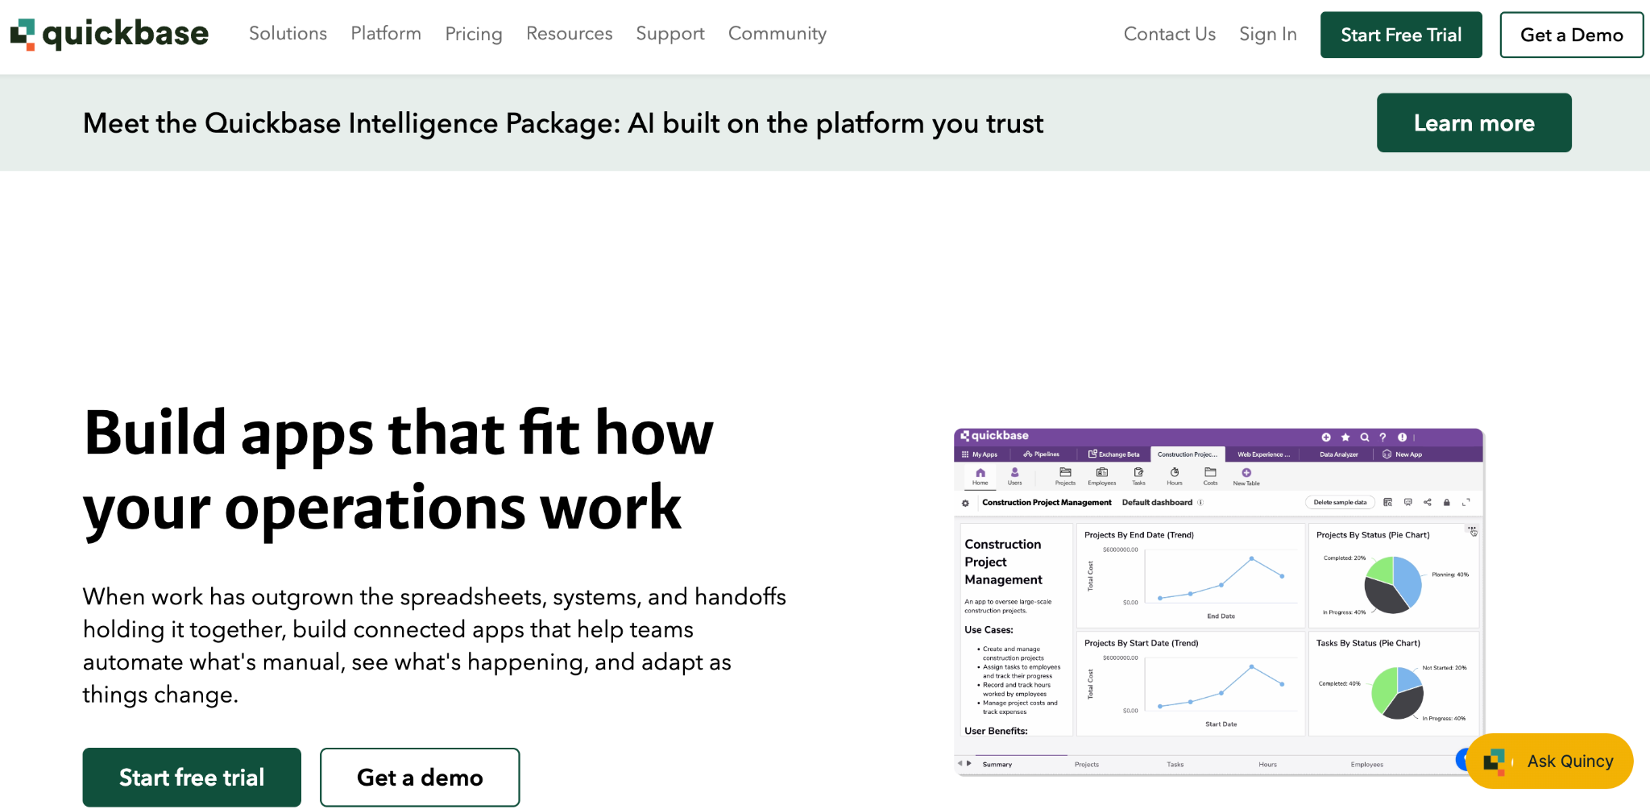Click the hero Start free trial button

click(x=192, y=777)
